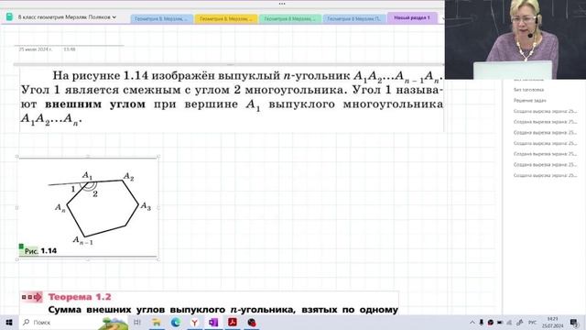This screenshot has width=586, height=330.
Task: Open the taskbar clock and date
Action: (x=553, y=322)
